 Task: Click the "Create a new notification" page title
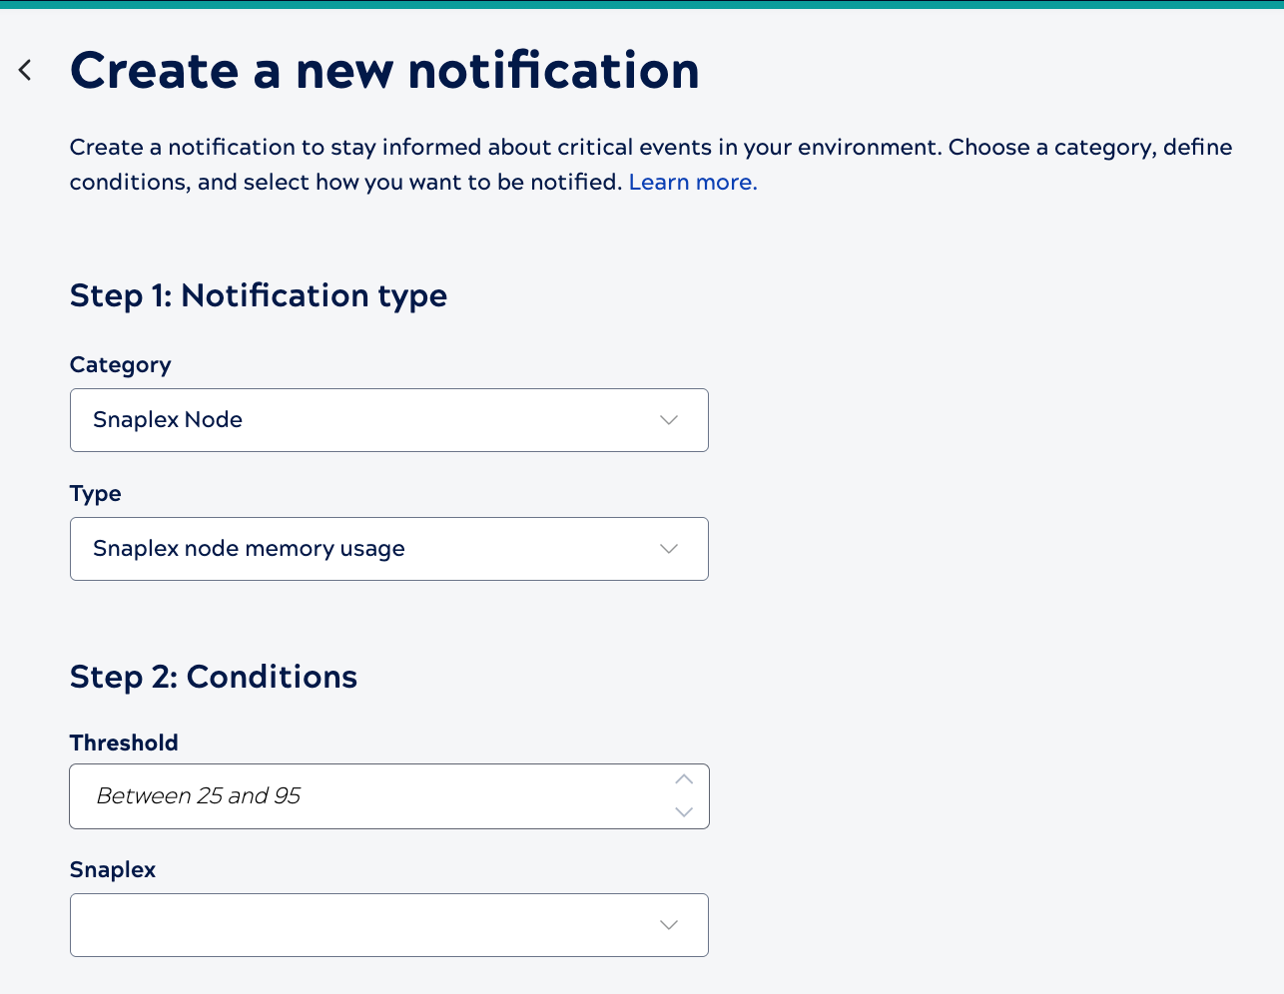point(384,71)
